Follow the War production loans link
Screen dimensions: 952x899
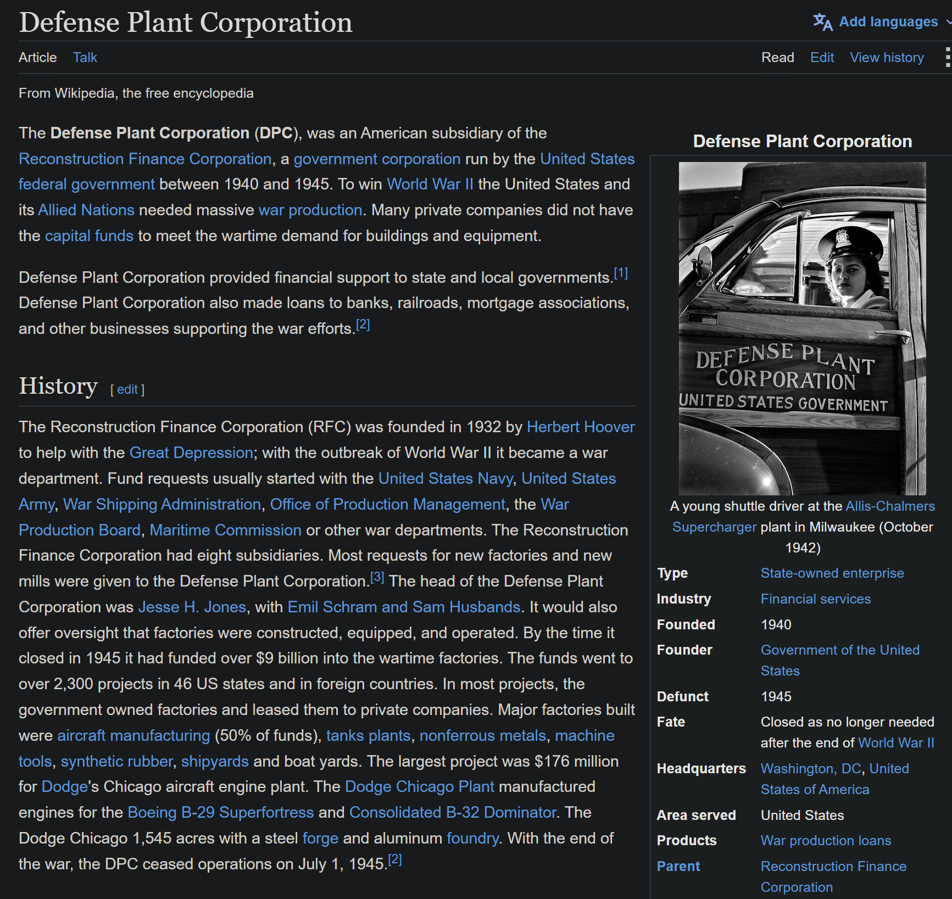(826, 840)
